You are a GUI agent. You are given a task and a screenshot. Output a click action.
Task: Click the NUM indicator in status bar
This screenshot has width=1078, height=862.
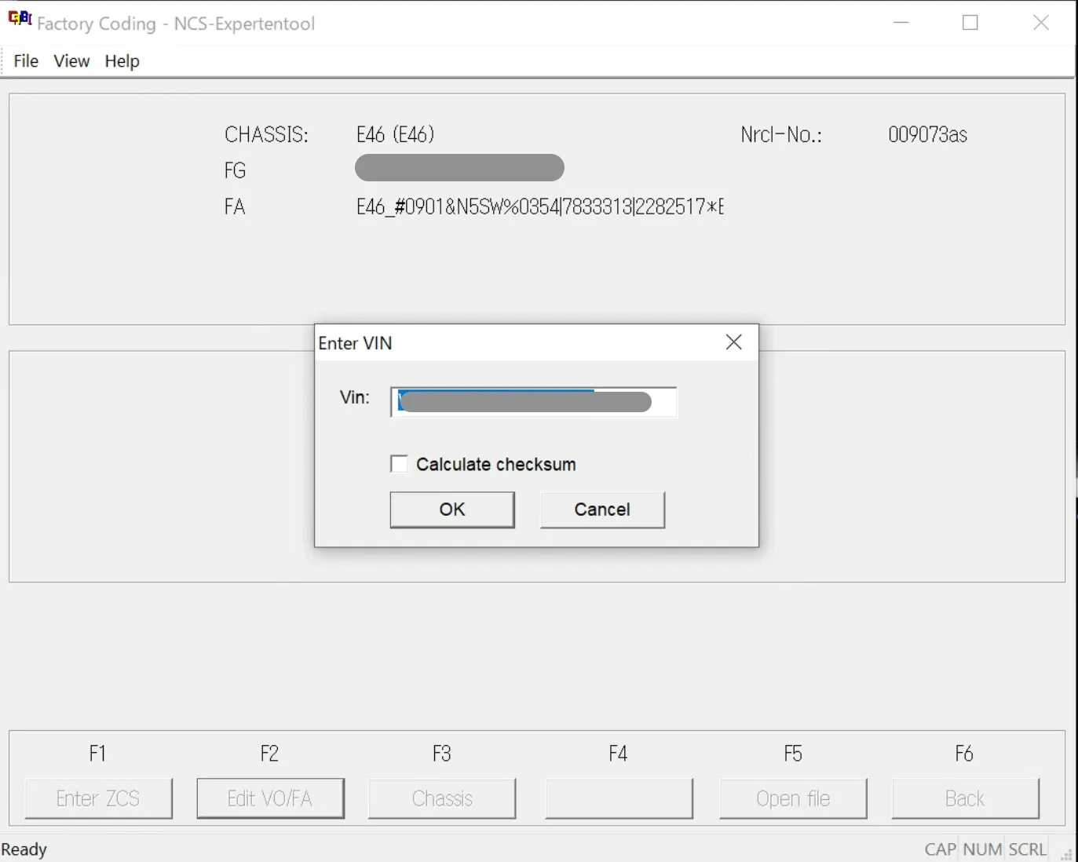pos(982,849)
